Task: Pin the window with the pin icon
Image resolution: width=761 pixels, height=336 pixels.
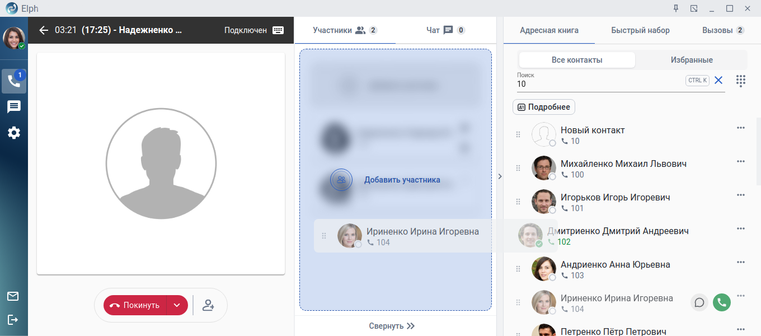Action: click(675, 8)
